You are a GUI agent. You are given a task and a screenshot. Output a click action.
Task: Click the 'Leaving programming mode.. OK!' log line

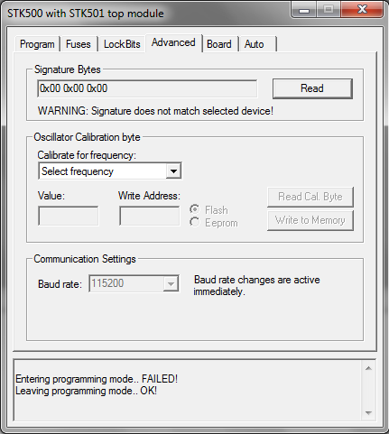tap(86, 391)
